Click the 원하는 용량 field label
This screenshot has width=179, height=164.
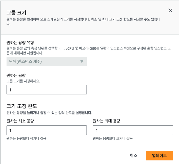pyautogui.click(x=16, y=76)
